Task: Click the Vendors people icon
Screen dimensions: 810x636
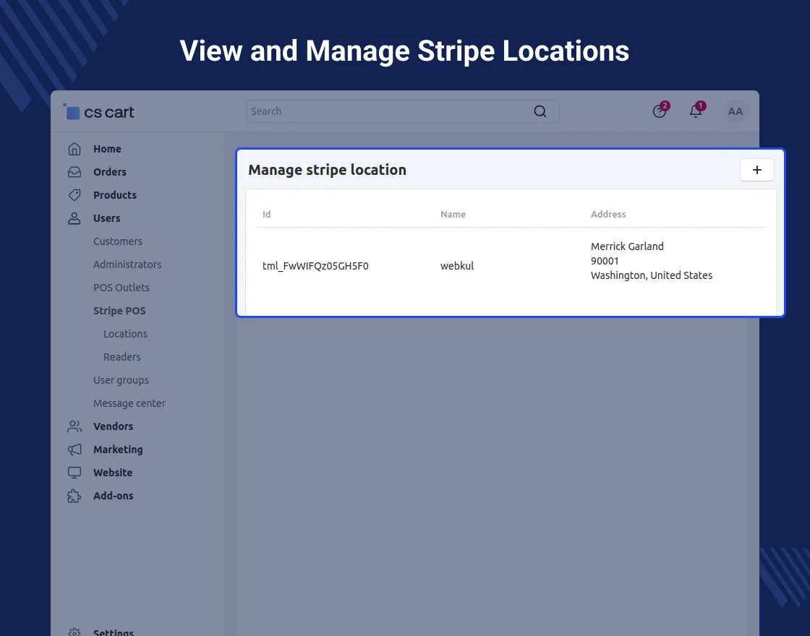Action: coord(74,426)
